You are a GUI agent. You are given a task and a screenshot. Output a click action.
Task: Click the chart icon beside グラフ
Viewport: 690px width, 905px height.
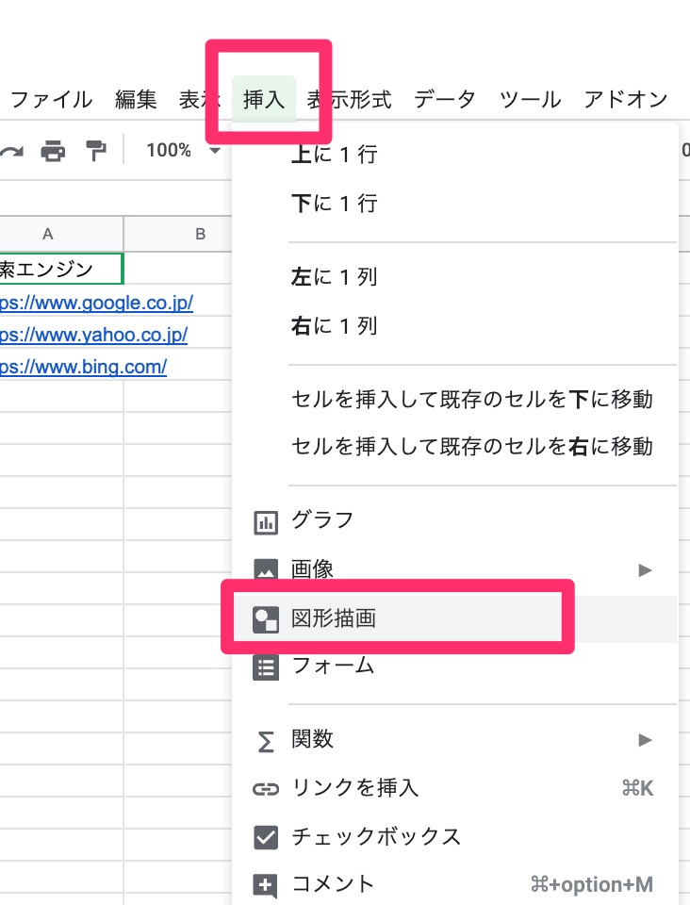(267, 521)
